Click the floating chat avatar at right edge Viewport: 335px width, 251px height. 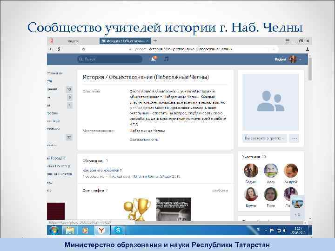click(297, 204)
